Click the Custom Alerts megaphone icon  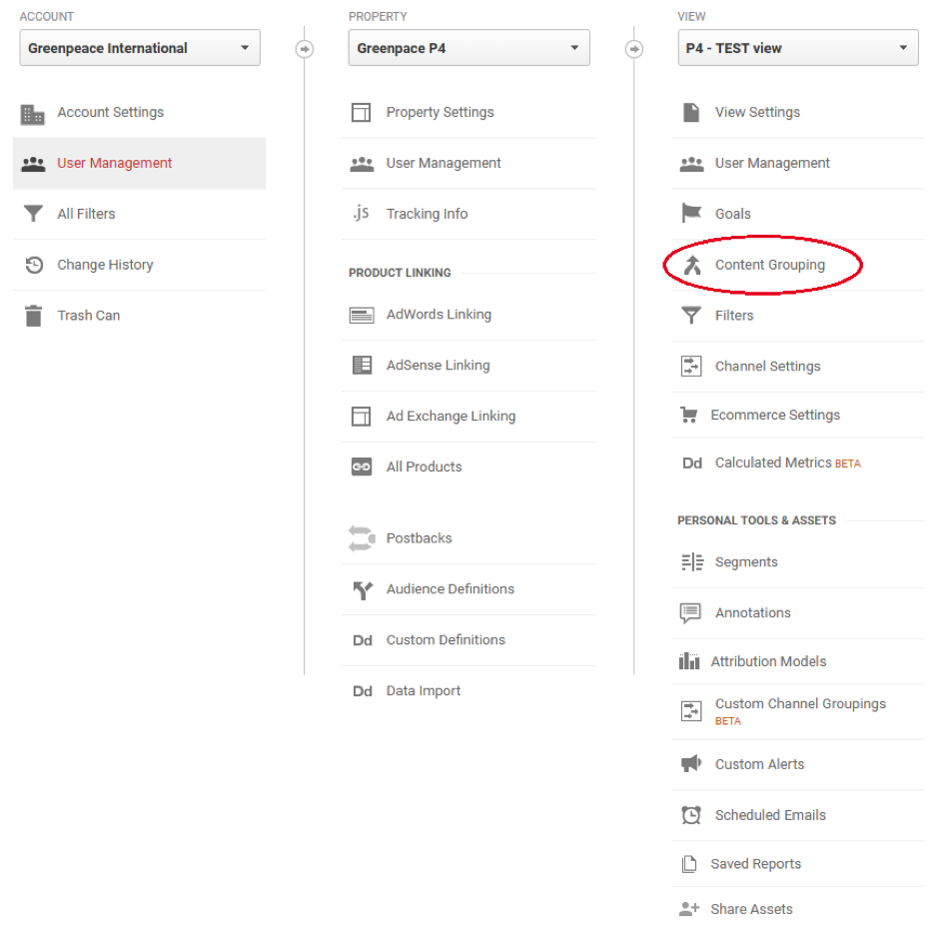pos(691,763)
